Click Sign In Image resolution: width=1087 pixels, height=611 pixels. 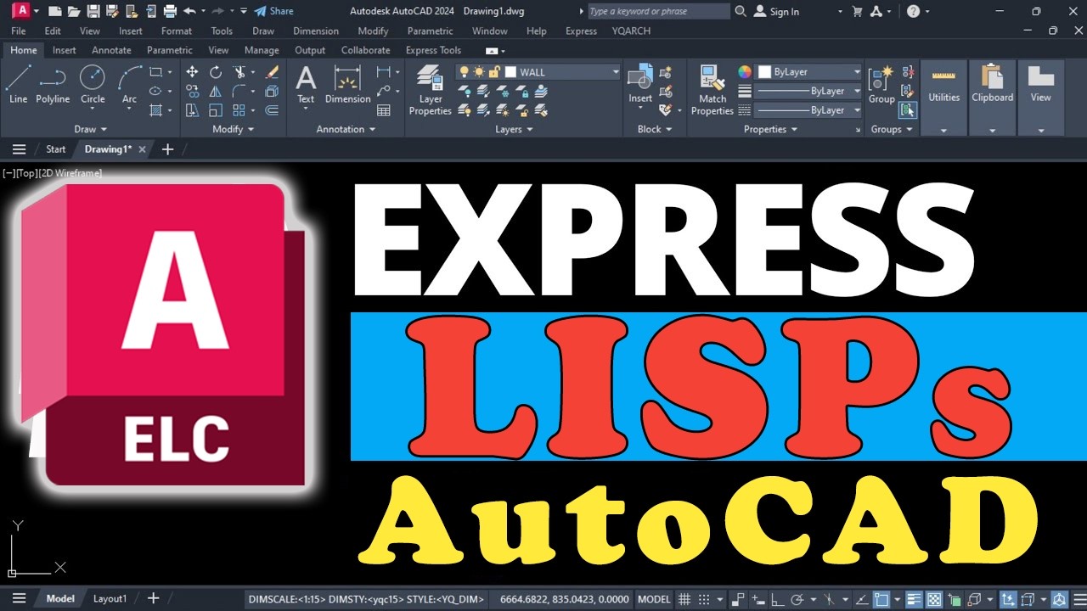(776, 11)
